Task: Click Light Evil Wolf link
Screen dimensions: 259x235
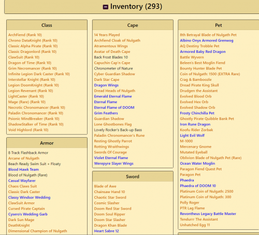Action: coord(192,136)
